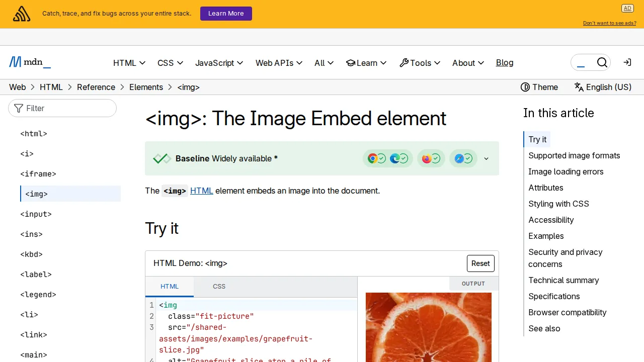Open the Blog from the navigation bar
Viewport: 644px width, 362px height.
click(x=505, y=62)
